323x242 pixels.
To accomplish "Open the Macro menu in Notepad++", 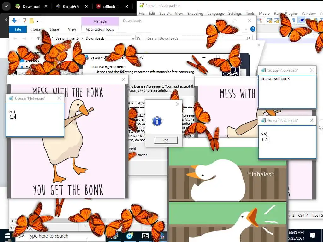I will pyautogui.click(x=264, y=13).
